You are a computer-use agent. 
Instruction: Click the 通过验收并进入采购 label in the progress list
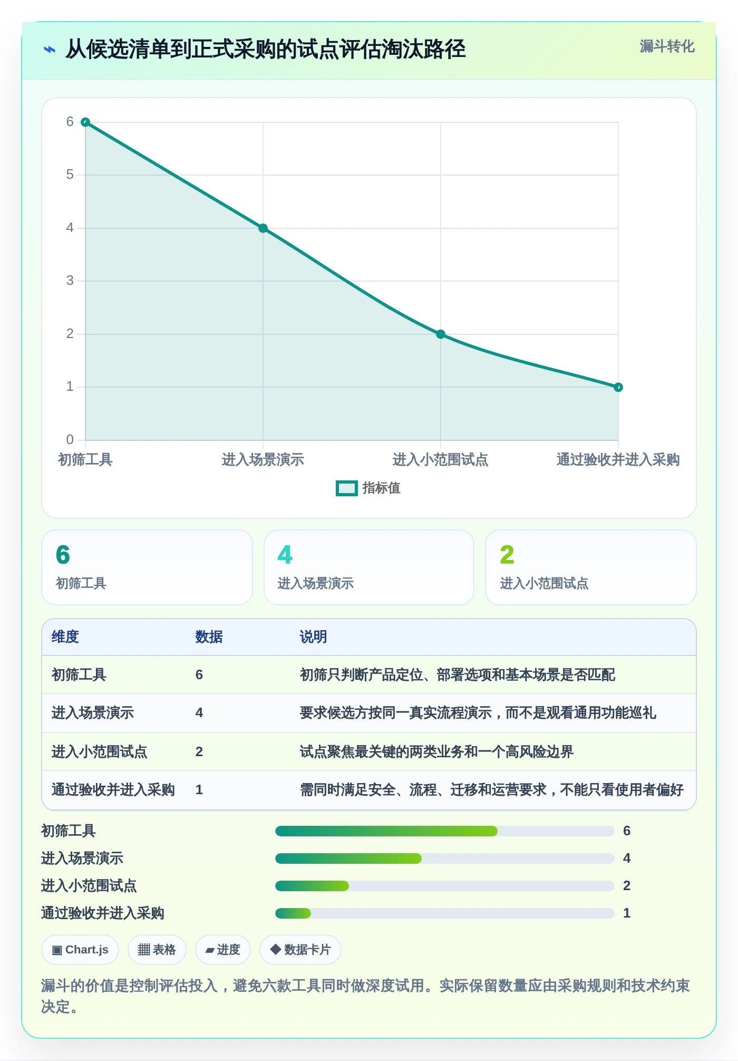[103, 913]
